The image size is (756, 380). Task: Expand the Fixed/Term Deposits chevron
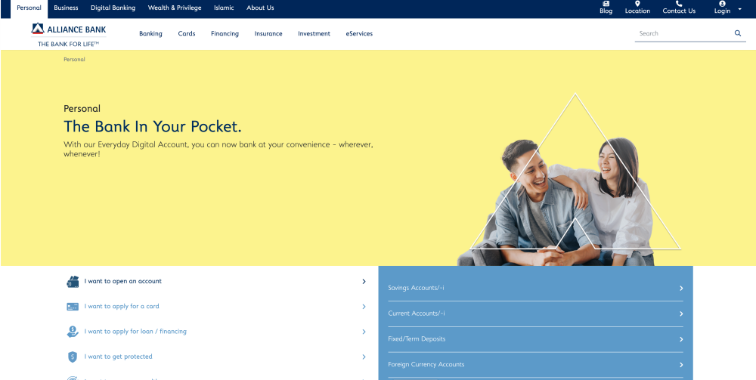[x=681, y=339]
